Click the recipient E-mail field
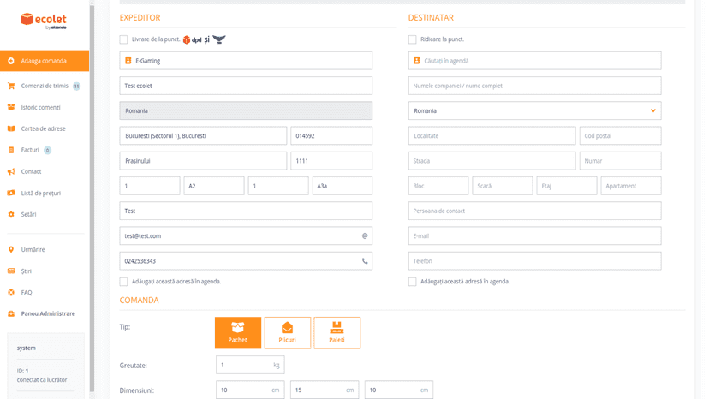Viewport: 709px width, 399px height. click(534, 235)
